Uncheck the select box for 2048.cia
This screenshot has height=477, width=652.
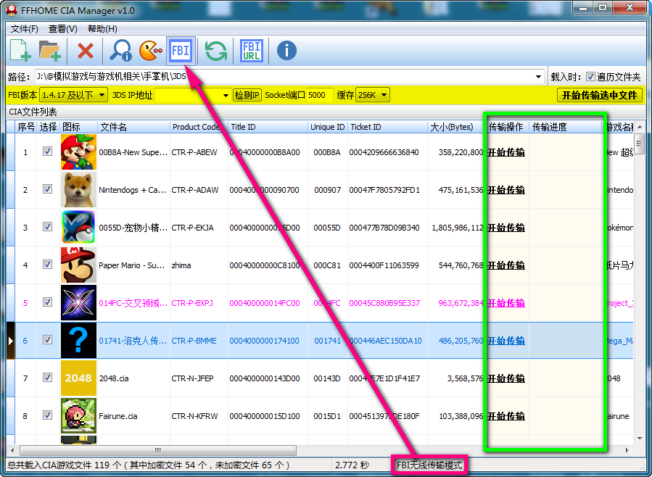coord(47,377)
